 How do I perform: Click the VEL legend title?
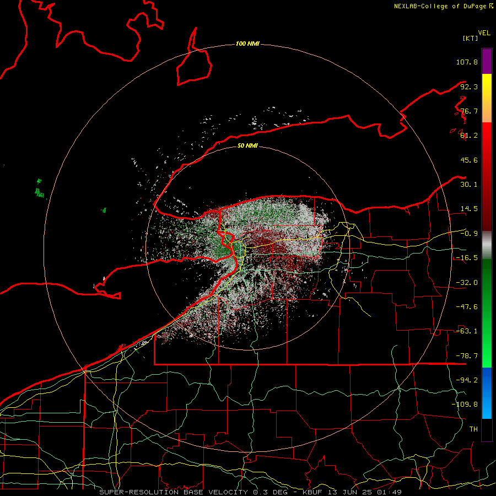point(484,33)
